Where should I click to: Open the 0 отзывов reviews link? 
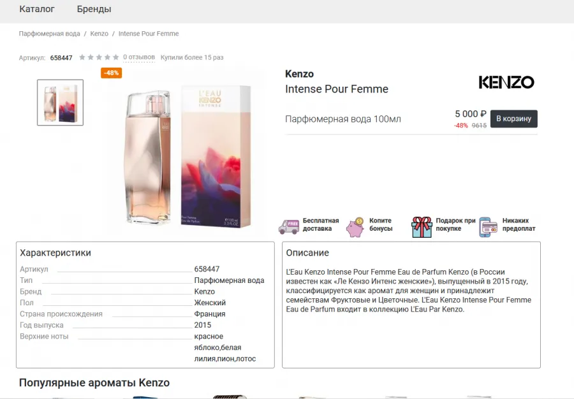[139, 57]
